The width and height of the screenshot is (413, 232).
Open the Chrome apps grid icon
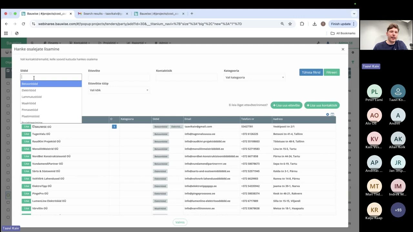coord(6,33)
